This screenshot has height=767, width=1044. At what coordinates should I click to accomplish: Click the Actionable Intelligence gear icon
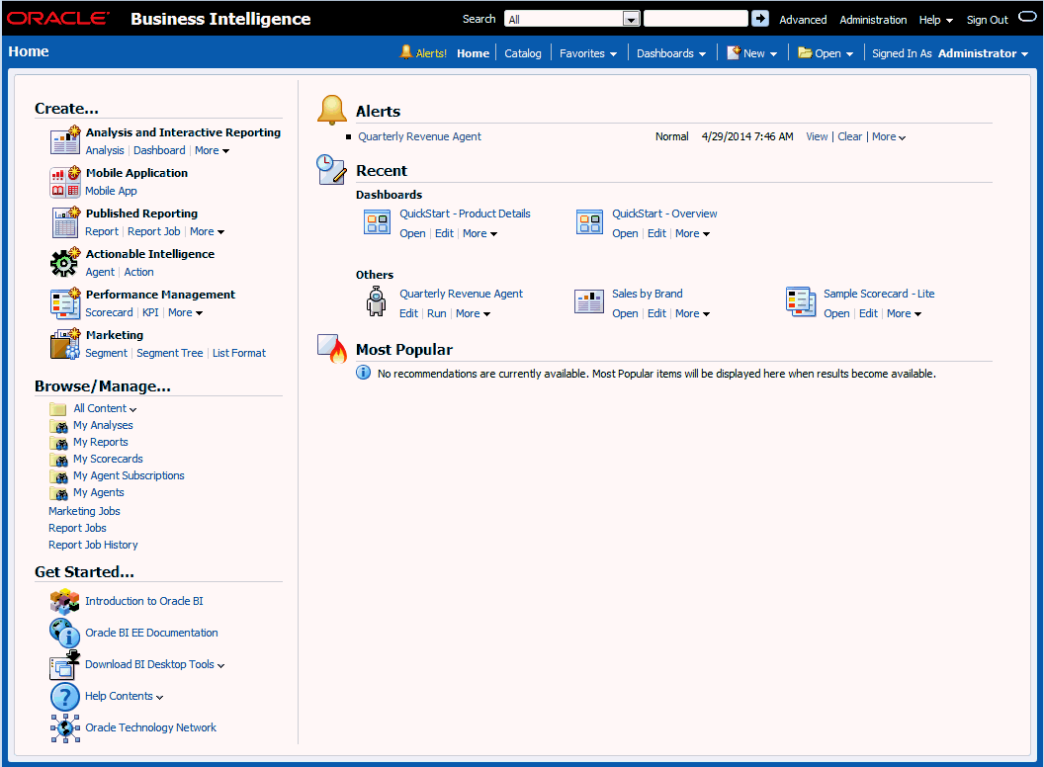pos(64,262)
